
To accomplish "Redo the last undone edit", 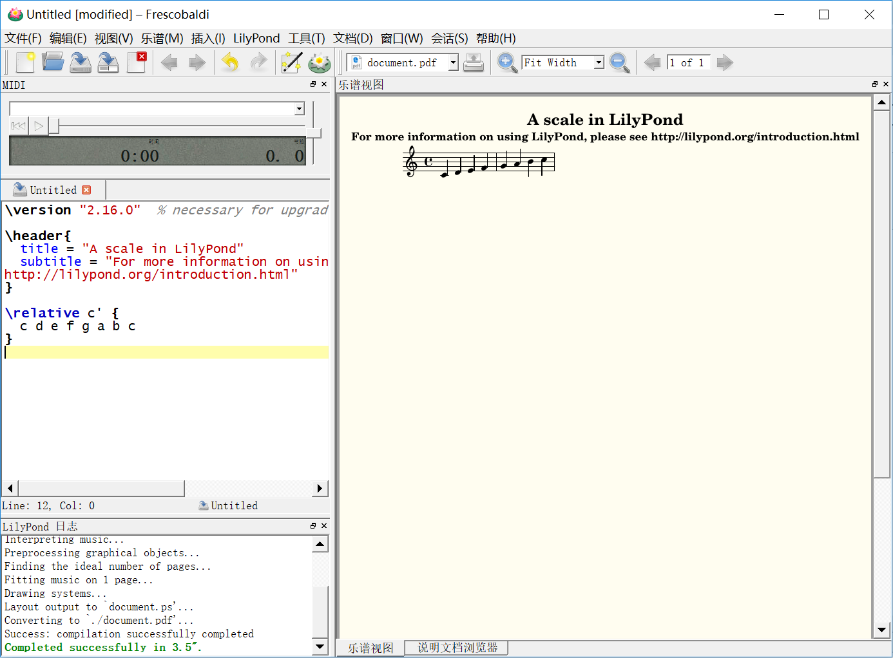I will (258, 62).
